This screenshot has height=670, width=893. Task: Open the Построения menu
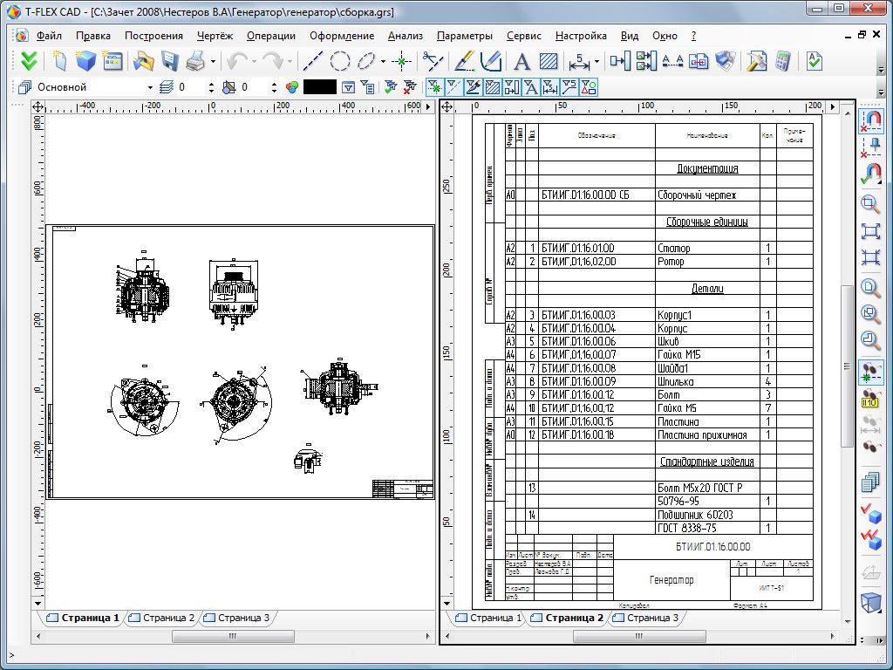tap(153, 36)
